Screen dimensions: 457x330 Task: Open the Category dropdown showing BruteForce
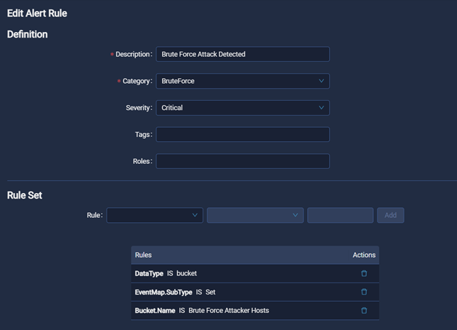242,81
